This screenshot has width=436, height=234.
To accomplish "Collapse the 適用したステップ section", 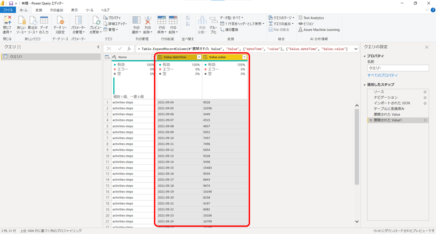I will (364, 85).
